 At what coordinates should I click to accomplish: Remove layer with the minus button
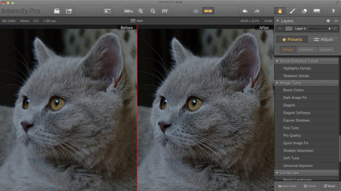[336, 21]
